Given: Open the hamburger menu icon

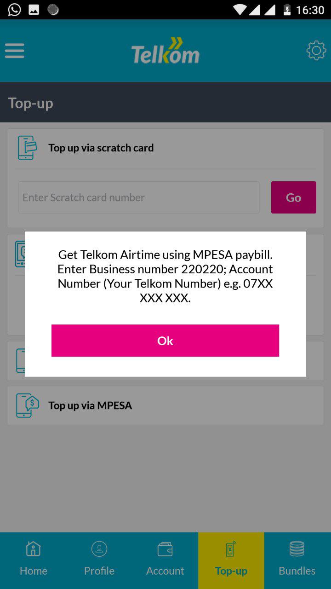Looking at the screenshot, I should click(x=15, y=51).
